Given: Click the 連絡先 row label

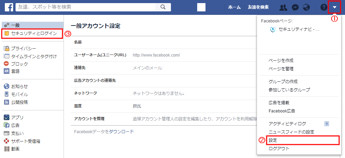Looking at the screenshot, I should point(80,68).
